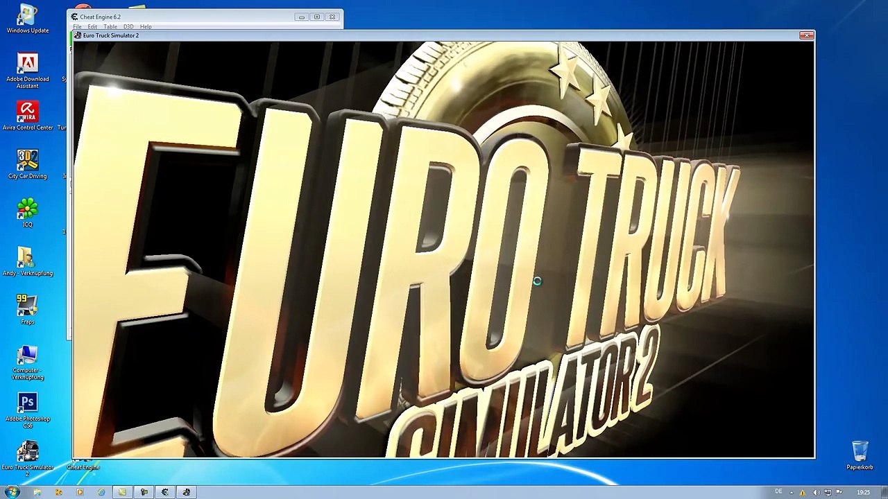Open the Windows Media Player taskbar icon
The width and height of the screenshot is (888, 499).
(80, 492)
